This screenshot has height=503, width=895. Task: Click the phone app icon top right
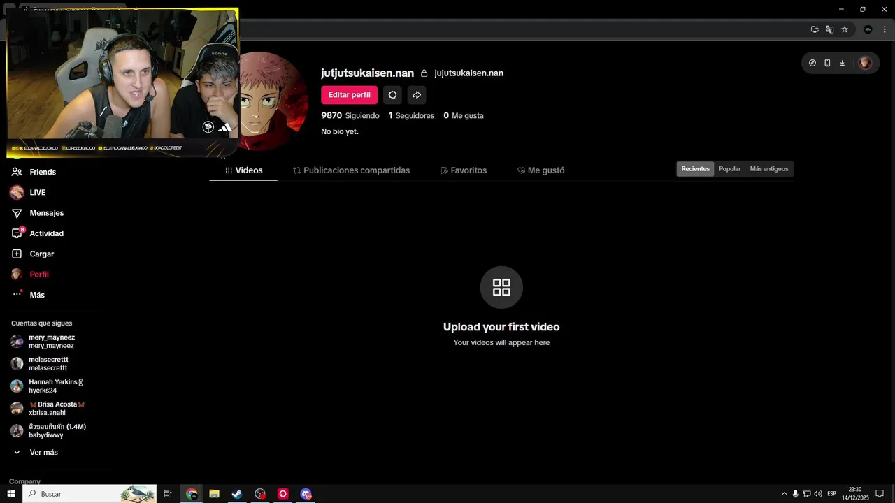click(x=827, y=63)
